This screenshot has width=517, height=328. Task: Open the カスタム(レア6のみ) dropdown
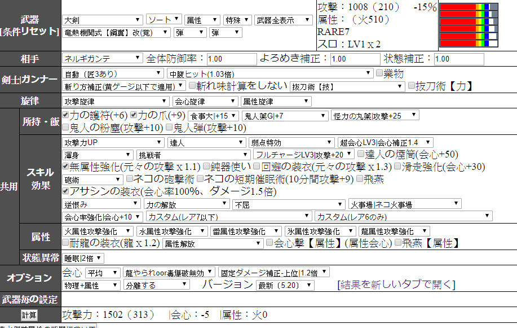[404, 217]
